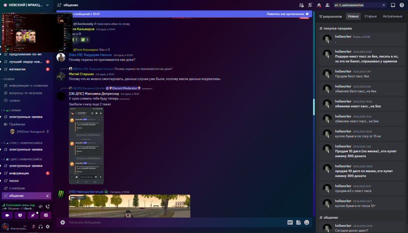Viewport: 408px width, 233px height.
Task: Click username [Нач.УВ] Каддзуми Никсон in message header
Action: [x=90, y=55]
